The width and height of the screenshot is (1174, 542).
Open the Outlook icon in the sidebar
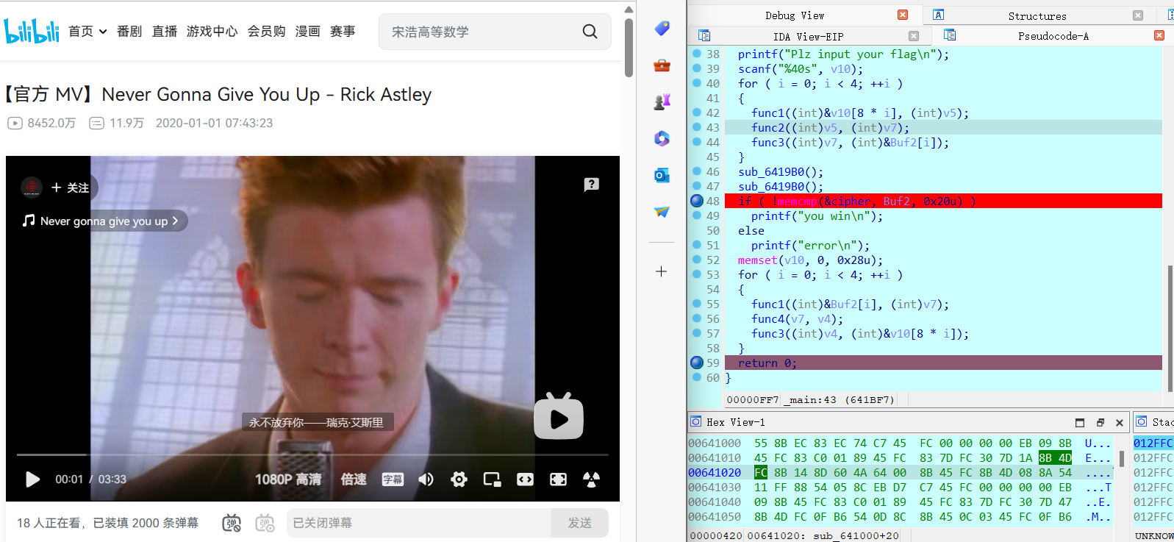[x=662, y=175]
